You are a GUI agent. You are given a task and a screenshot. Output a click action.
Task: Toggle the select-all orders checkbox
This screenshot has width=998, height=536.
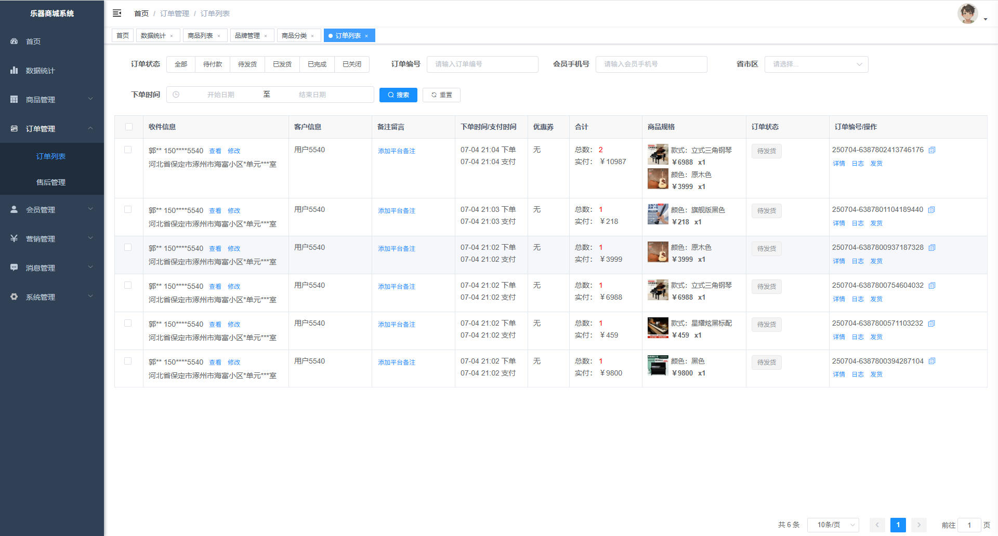click(129, 127)
